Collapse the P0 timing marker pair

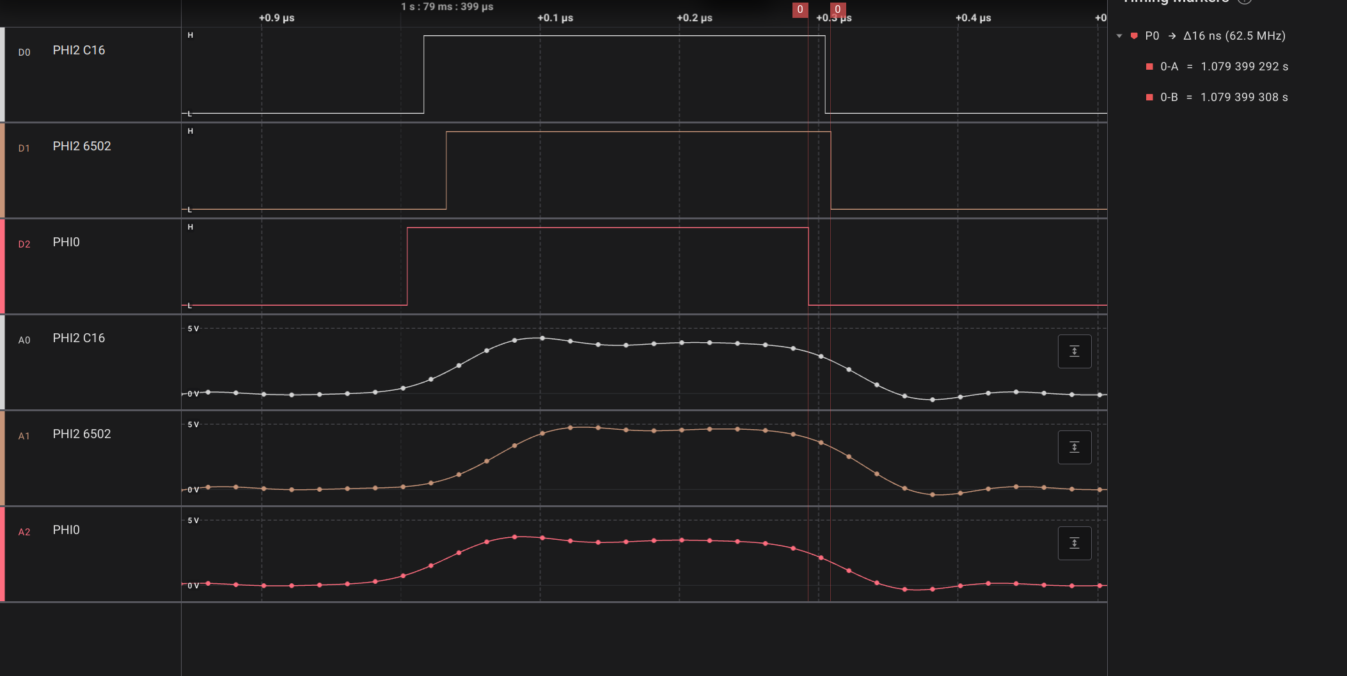tap(1119, 36)
